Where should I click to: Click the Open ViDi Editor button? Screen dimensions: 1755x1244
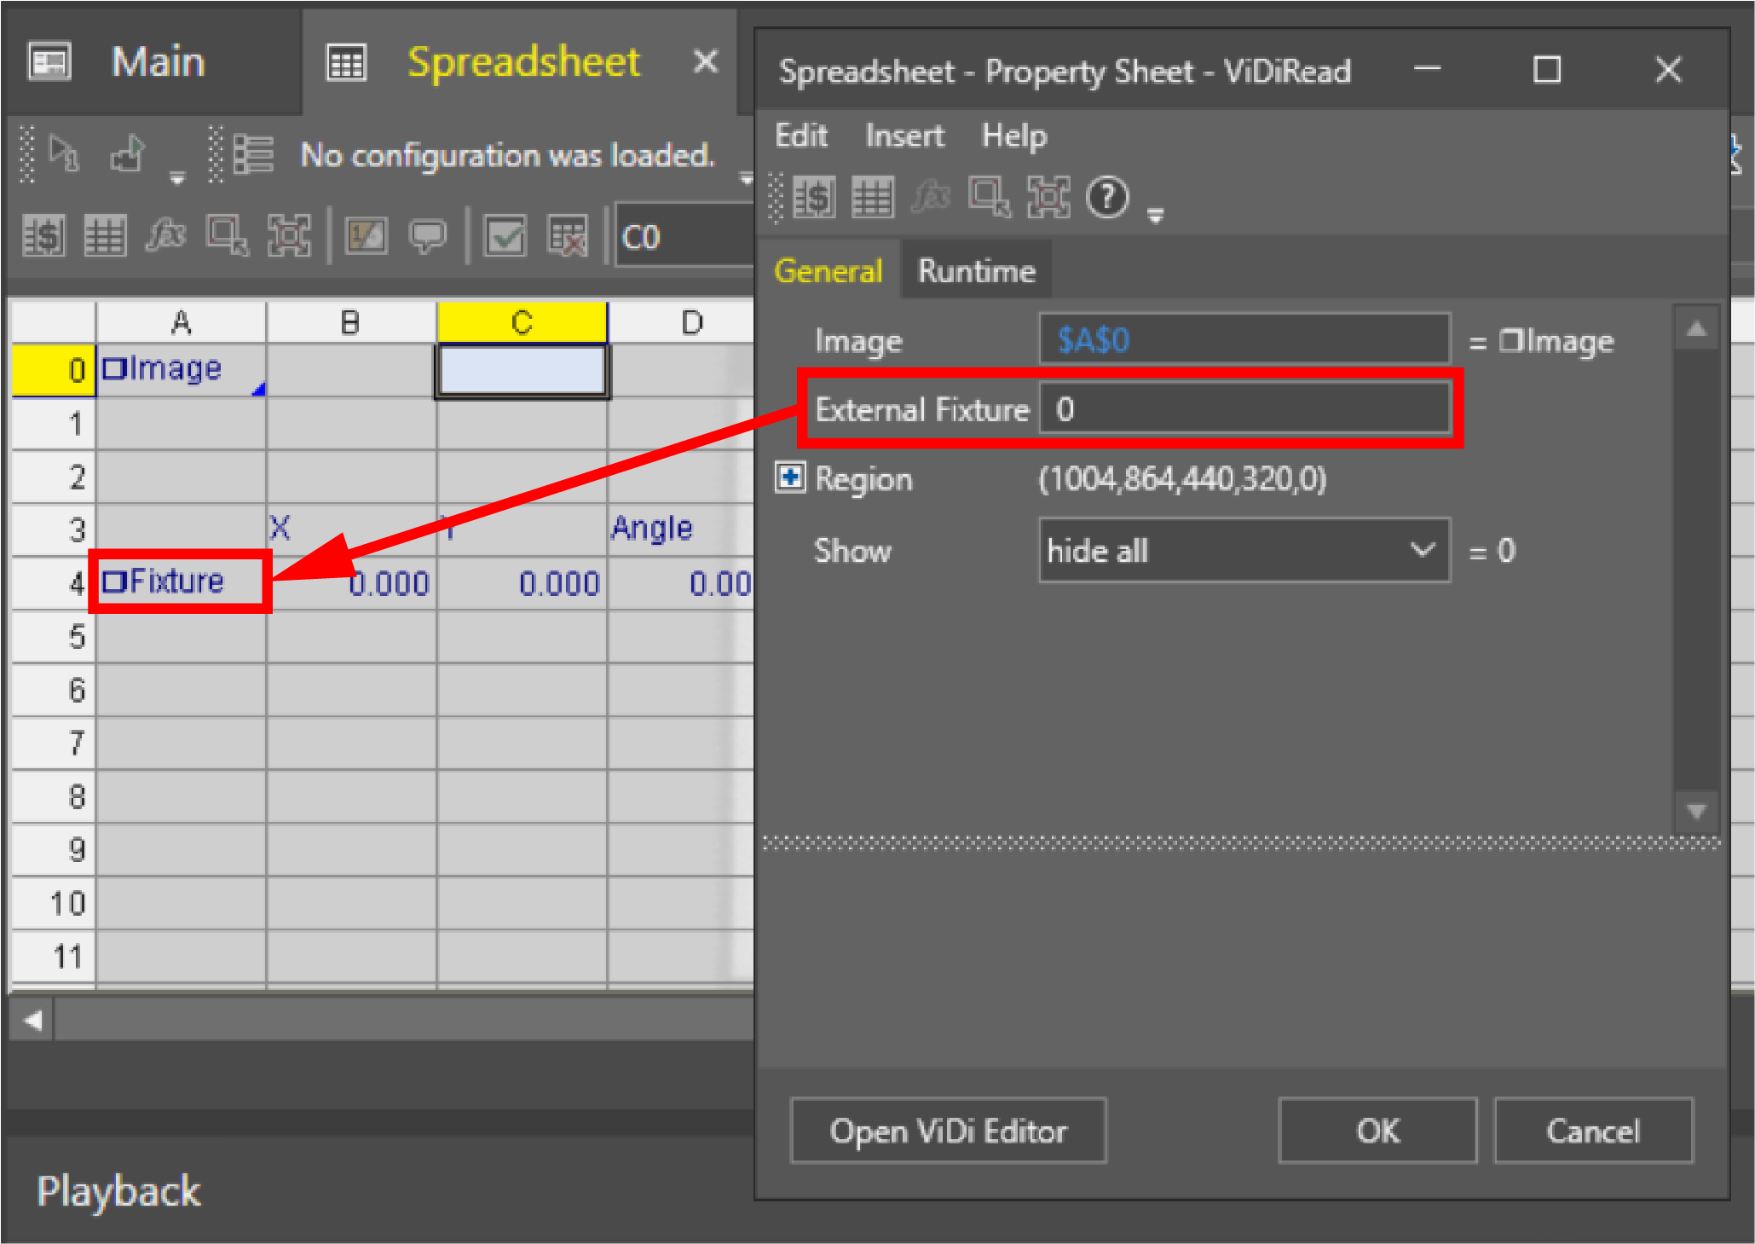(x=948, y=1131)
